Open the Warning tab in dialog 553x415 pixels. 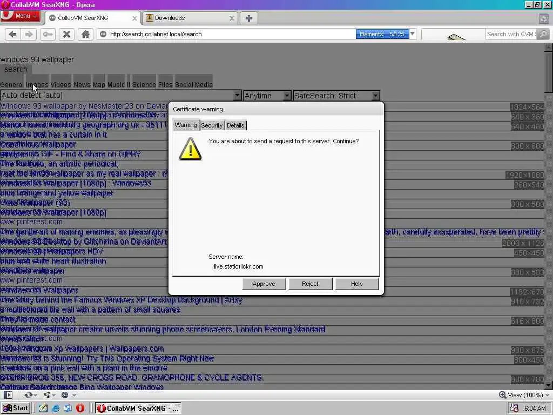(x=186, y=125)
